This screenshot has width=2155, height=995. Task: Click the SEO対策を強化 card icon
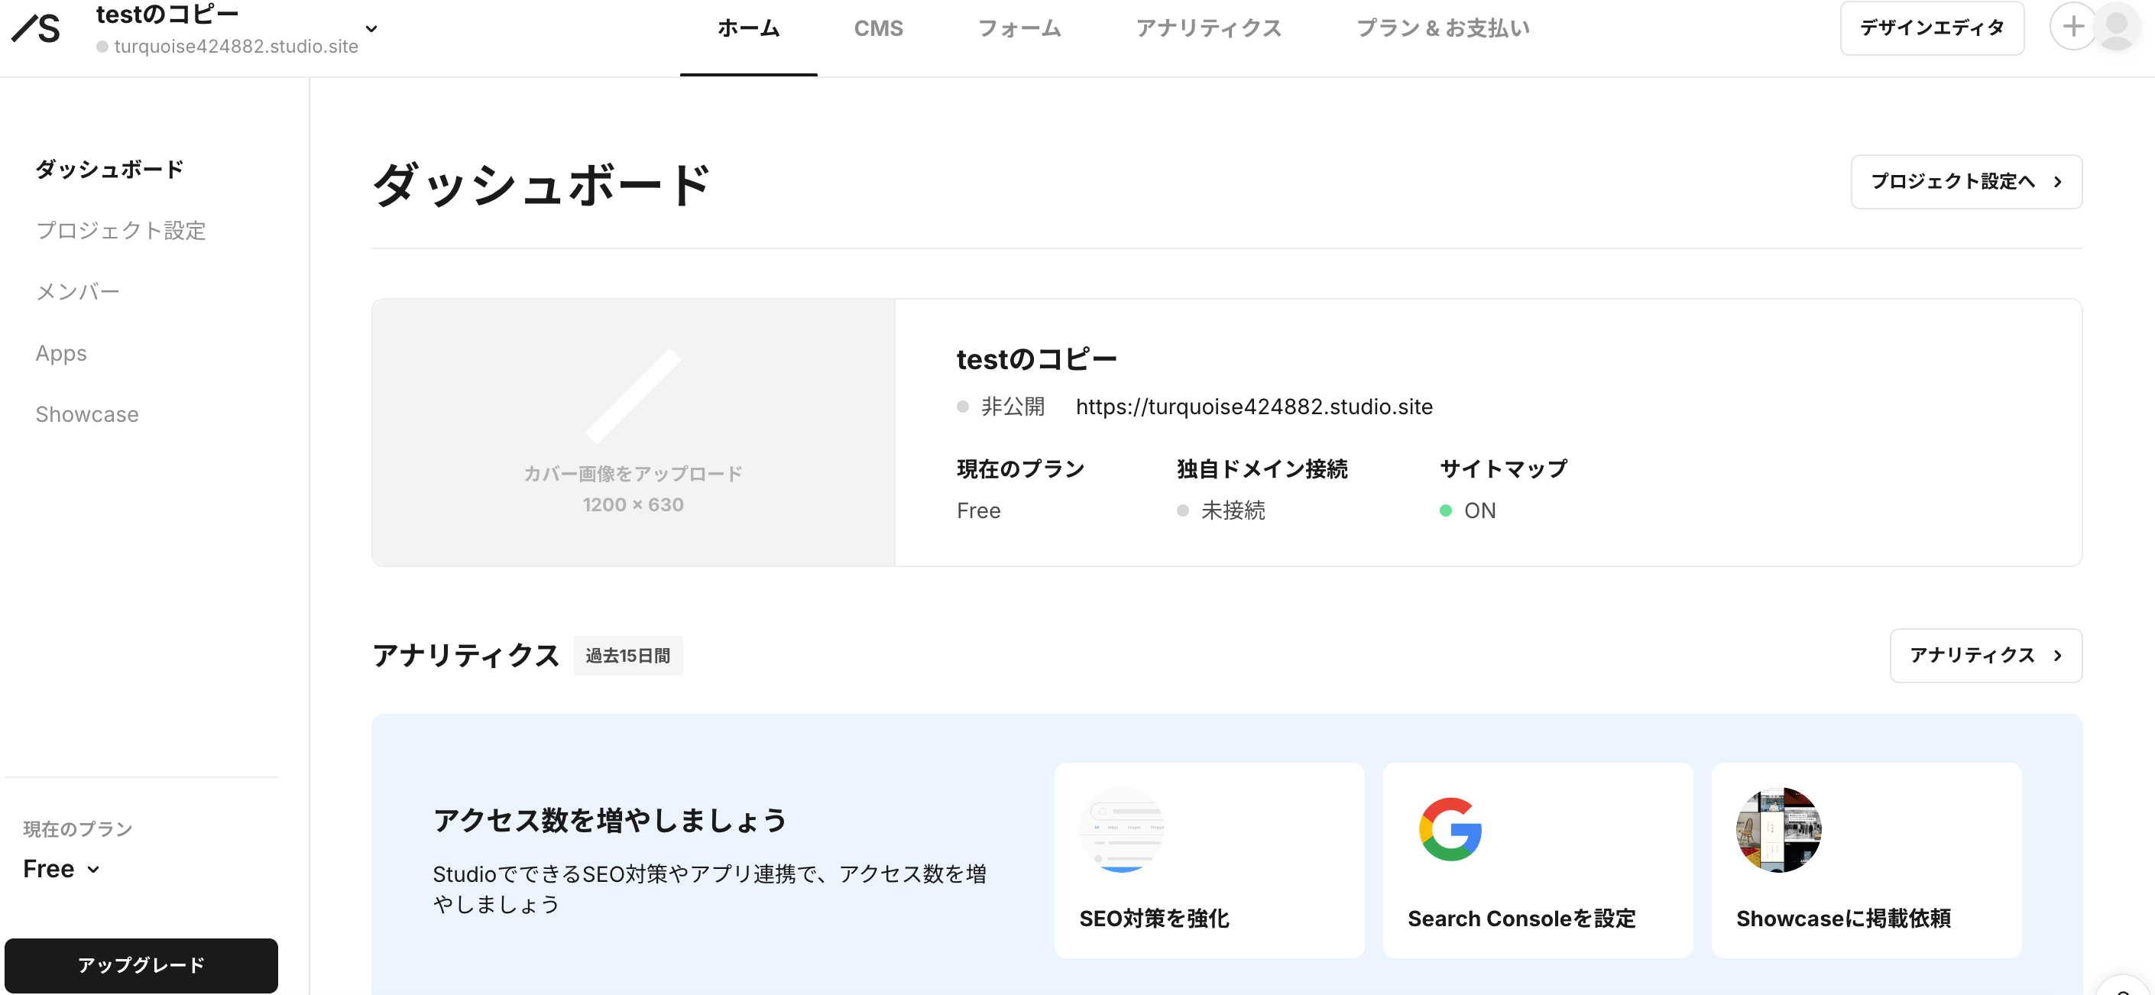tap(1123, 829)
